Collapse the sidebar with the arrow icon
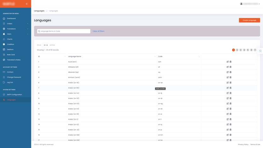263x148 pixels. pyautogui.click(x=27, y=4)
